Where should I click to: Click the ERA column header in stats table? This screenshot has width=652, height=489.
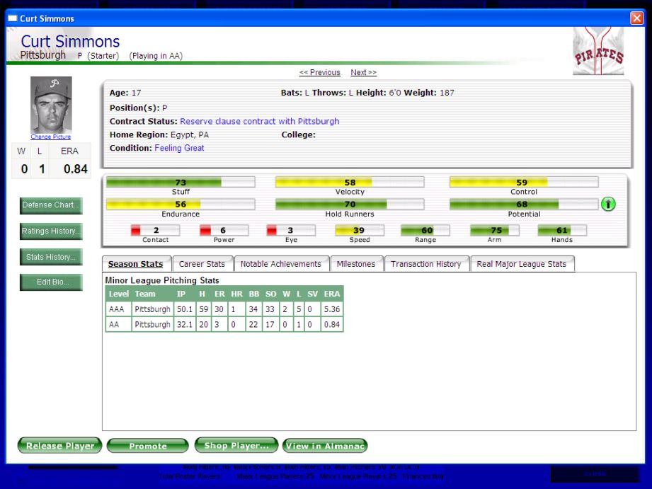332,294
